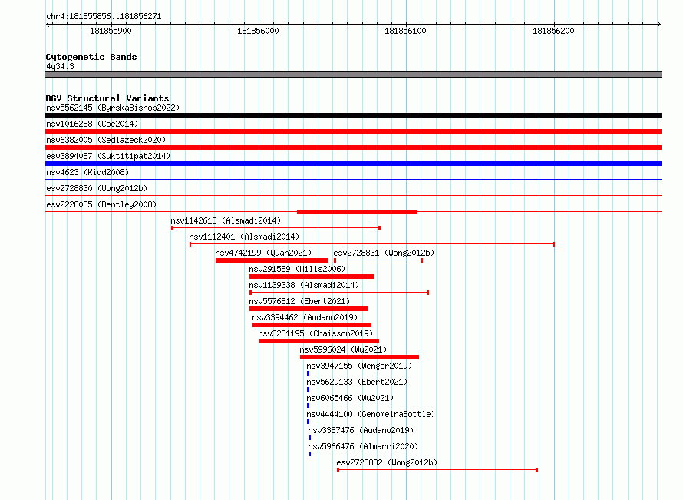Select the nsv3947155 (Wenger2019) label
Image resolution: width=683 pixels, height=500 pixels.
(x=359, y=366)
